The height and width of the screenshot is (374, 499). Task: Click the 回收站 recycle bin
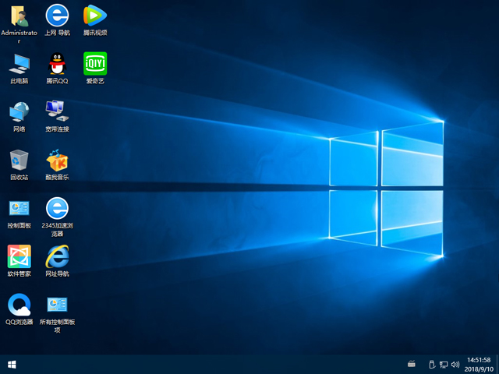point(19,161)
